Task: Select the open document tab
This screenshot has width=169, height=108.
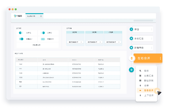Action: point(34,16)
